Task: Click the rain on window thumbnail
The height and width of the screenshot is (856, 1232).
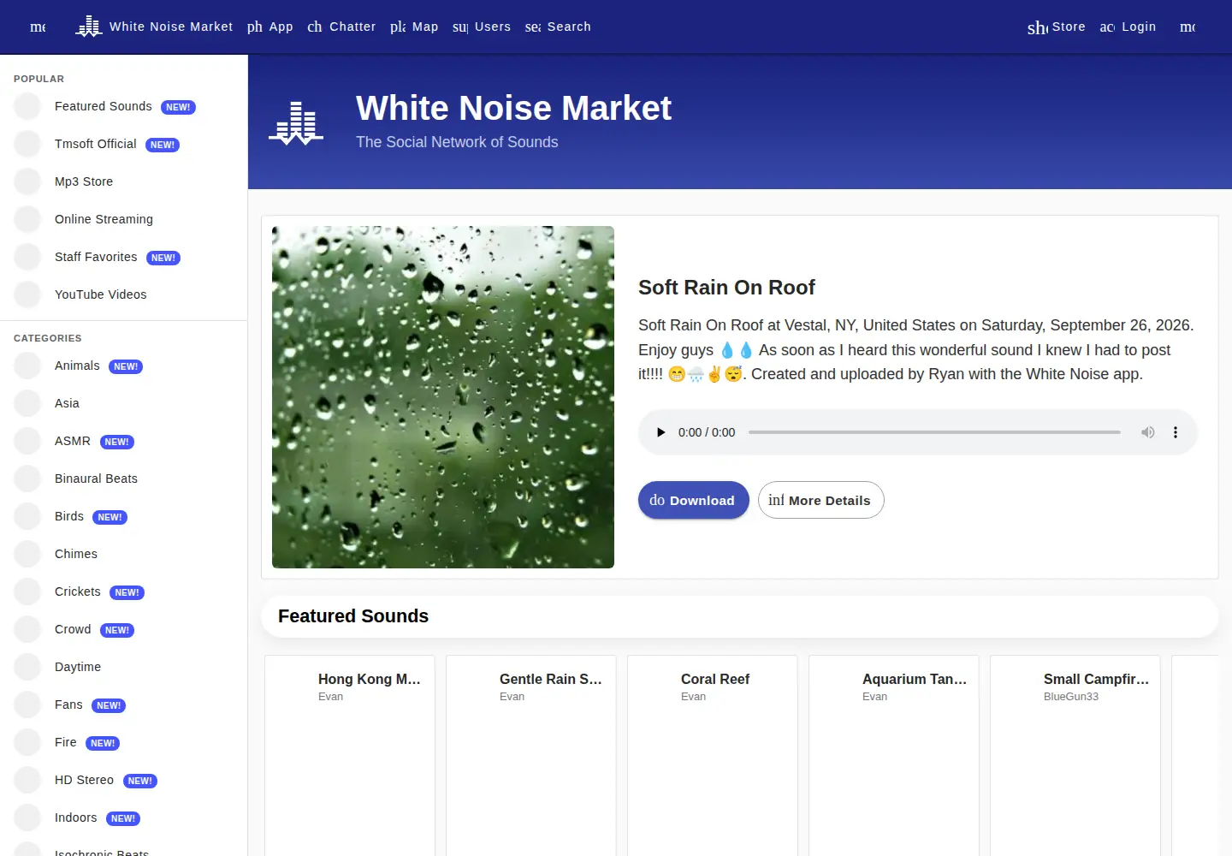Action: click(443, 397)
